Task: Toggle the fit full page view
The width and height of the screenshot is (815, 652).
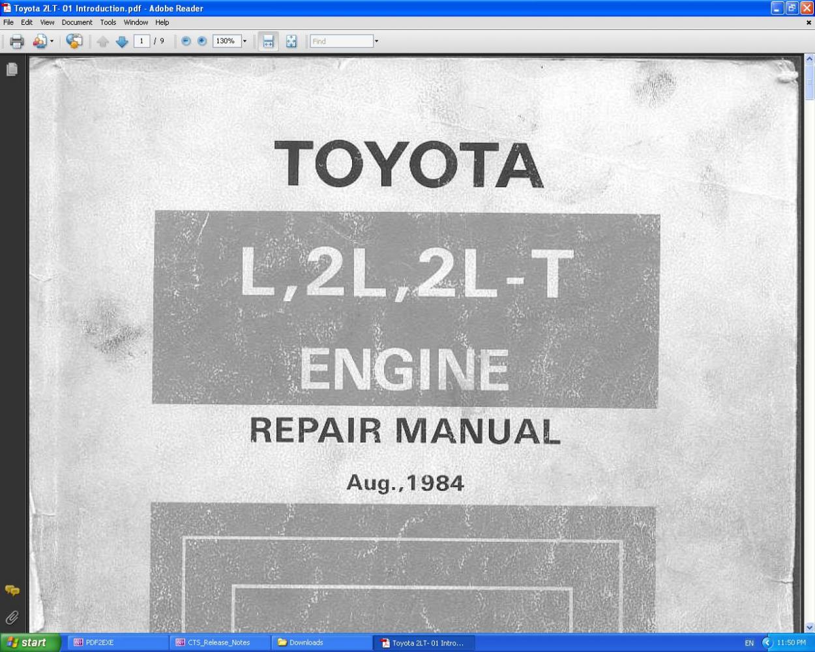Action: [291, 42]
